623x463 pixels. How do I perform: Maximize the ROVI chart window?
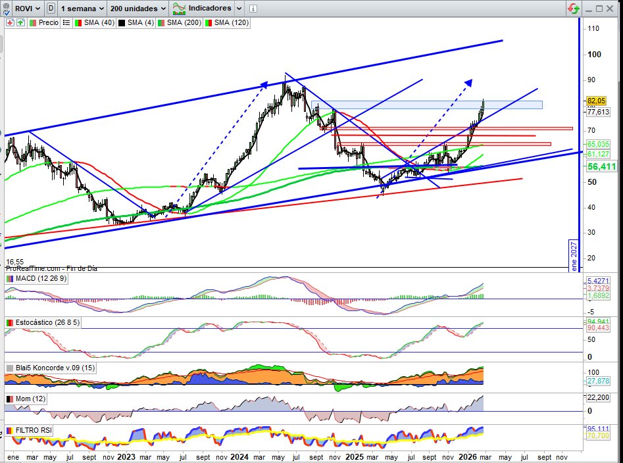pyautogui.click(x=599, y=9)
